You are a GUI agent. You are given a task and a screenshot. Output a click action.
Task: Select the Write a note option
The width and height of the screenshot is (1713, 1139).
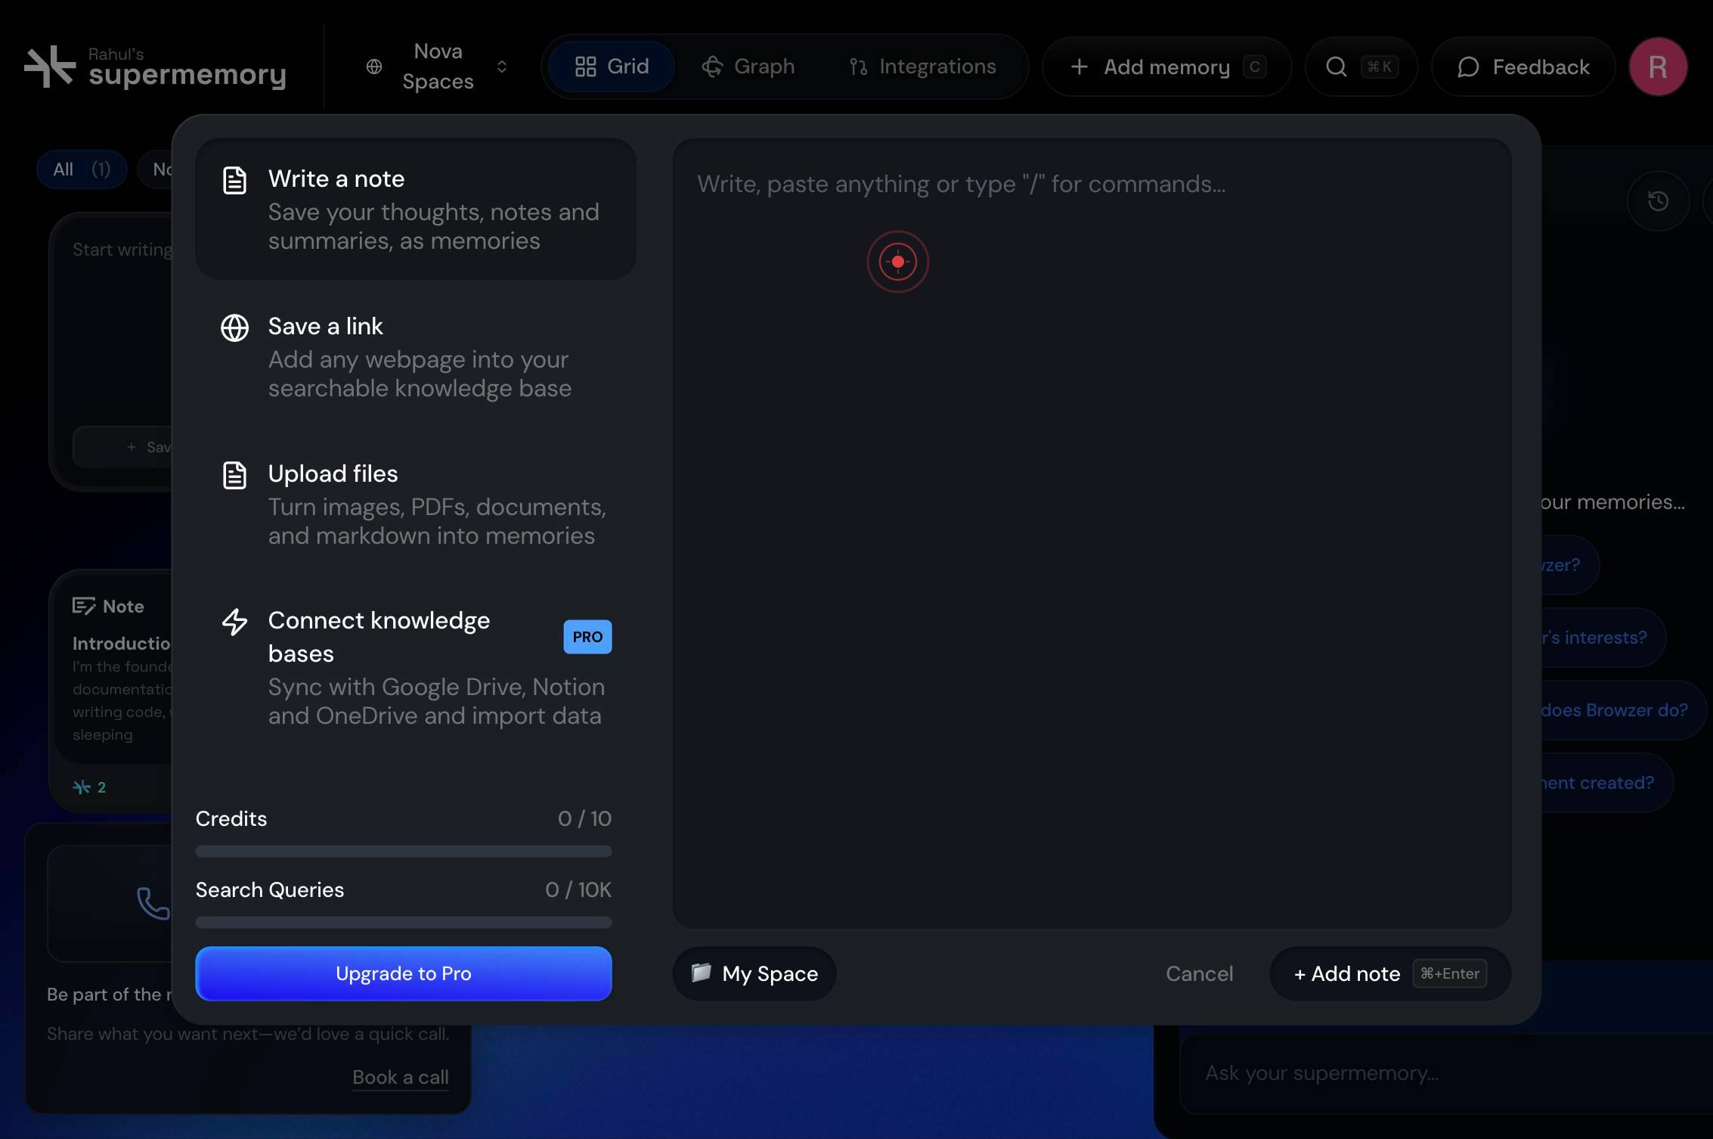(x=415, y=209)
